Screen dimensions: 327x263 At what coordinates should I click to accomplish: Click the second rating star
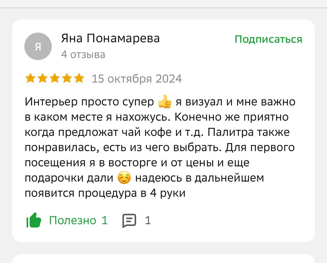point(43,78)
